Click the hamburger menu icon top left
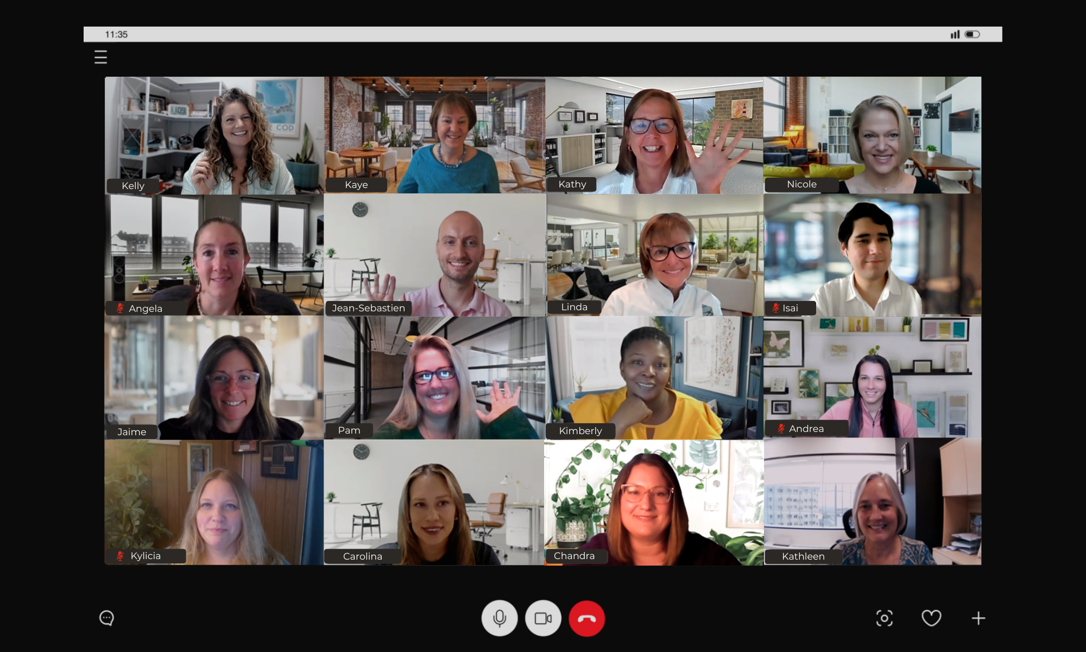Image resolution: width=1086 pixels, height=652 pixels. click(100, 58)
